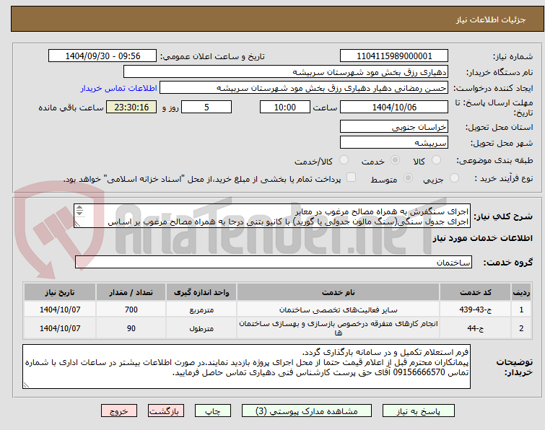Click resize handle of شرح کلی نیاز box
The height and width of the screenshot is (430, 545).
coord(77,224)
